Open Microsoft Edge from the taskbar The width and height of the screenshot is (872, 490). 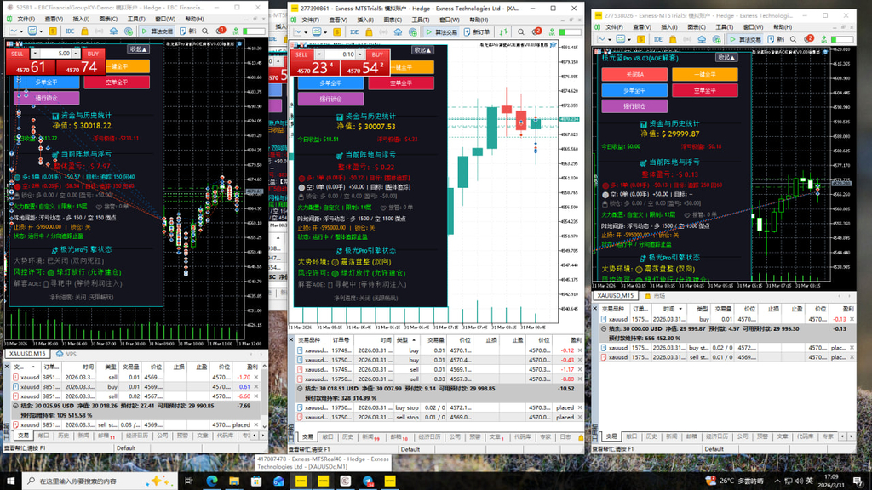point(212,481)
